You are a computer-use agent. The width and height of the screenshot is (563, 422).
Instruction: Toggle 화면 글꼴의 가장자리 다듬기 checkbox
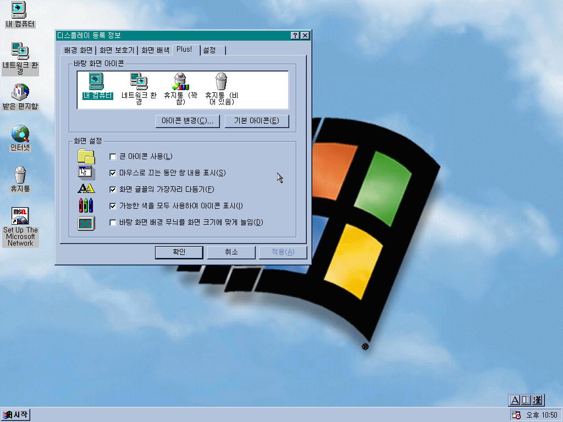coord(113,190)
